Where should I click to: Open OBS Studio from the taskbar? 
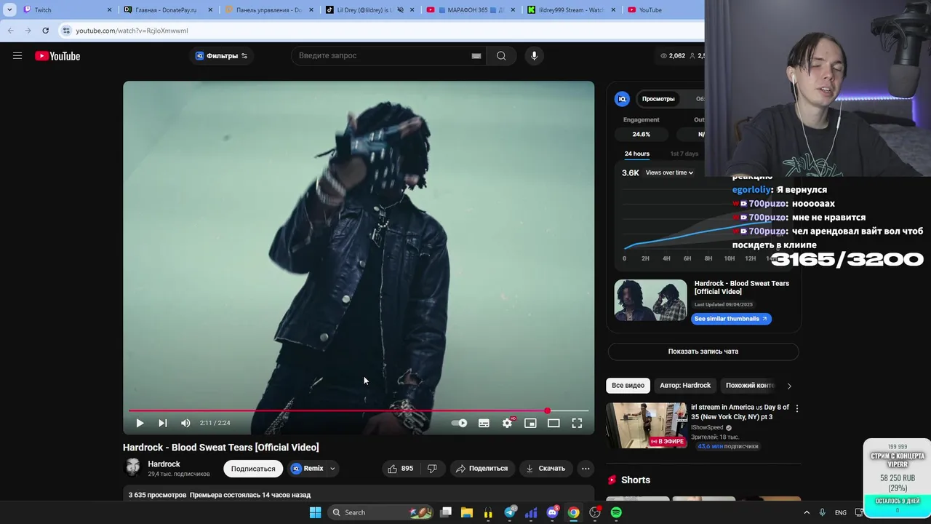[x=595, y=512]
